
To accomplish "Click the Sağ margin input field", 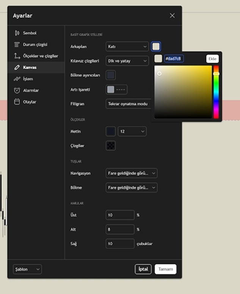I will 120,244.
